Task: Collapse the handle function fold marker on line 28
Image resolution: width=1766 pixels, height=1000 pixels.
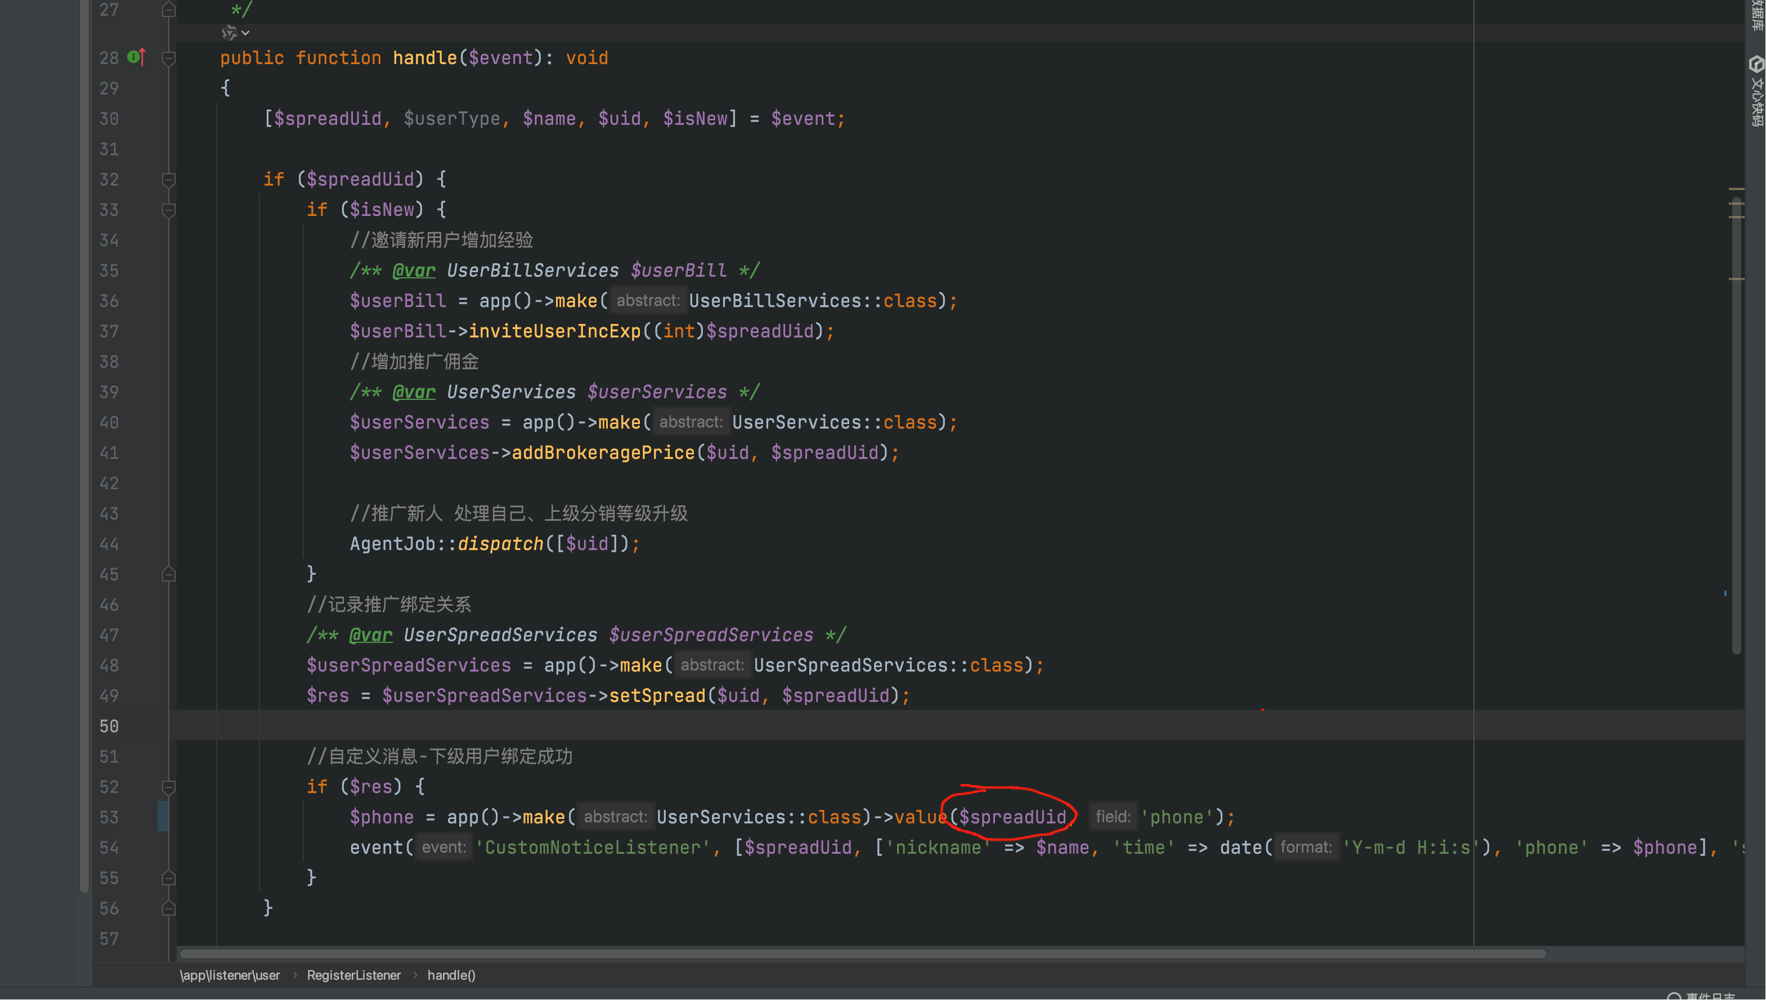Action: pos(168,58)
